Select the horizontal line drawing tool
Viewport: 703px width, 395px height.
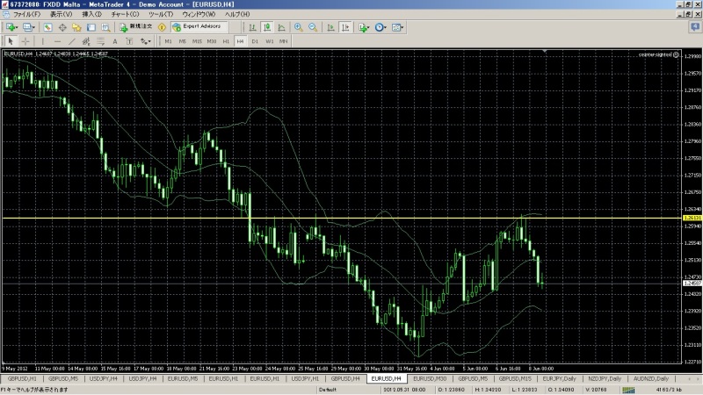tap(57, 41)
